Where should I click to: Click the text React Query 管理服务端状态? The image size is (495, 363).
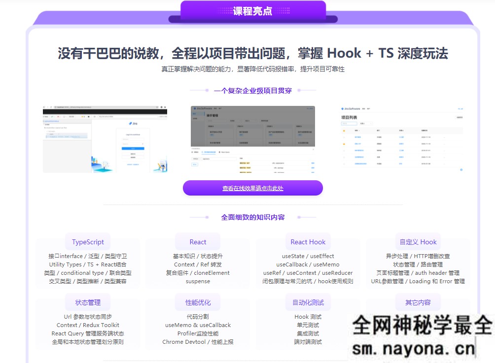88,333
